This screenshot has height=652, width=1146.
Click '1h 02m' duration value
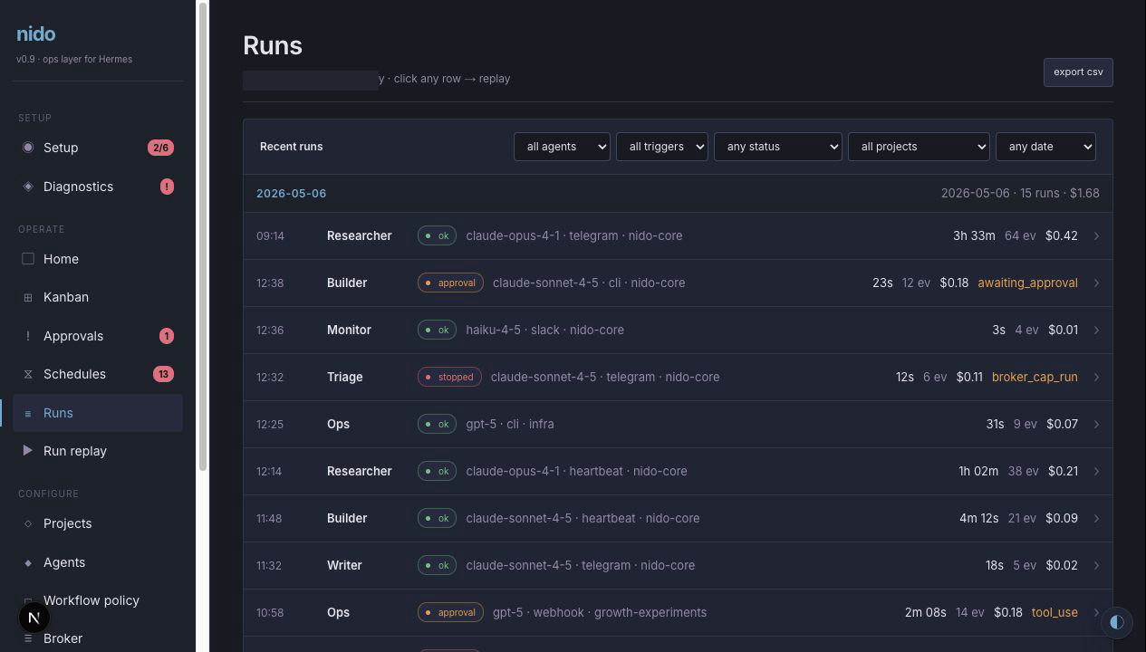pos(978,471)
